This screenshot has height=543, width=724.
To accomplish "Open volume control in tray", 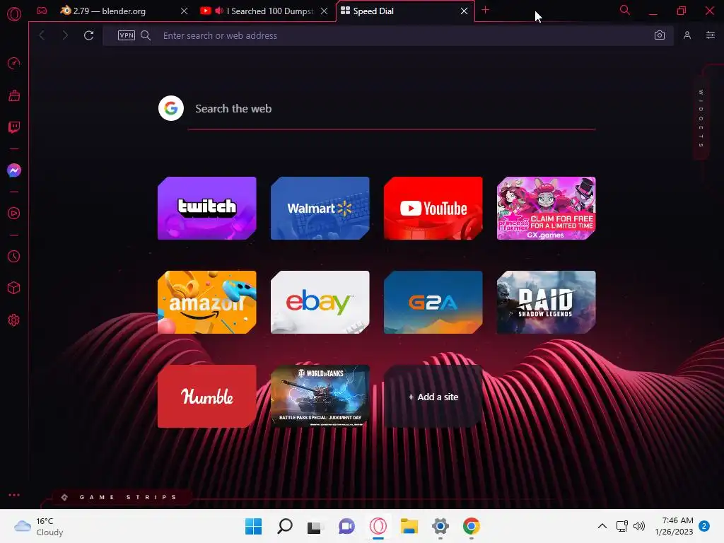I will 639,526.
